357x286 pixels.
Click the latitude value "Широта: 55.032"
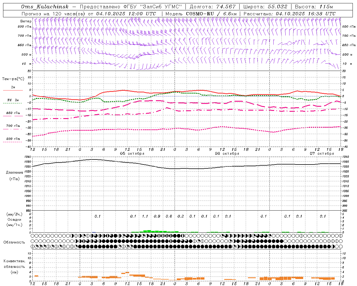[265, 7]
